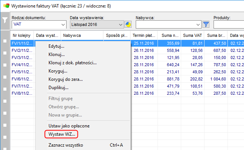The image size is (244, 150).
Task: Sort by the Suma VAT column header
Action: (x=192, y=35)
